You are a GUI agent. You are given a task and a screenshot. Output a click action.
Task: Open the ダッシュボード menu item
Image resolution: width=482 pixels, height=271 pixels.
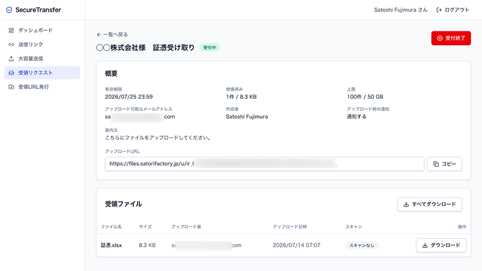tap(42, 30)
